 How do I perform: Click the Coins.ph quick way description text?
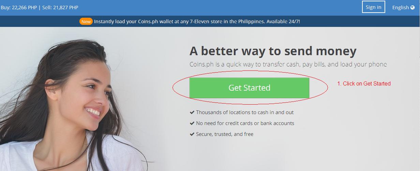(x=288, y=64)
